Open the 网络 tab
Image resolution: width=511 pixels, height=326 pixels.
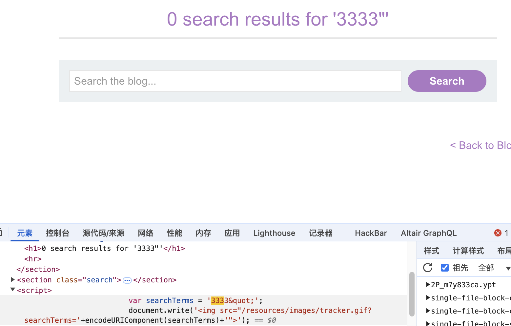click(146, 233)
